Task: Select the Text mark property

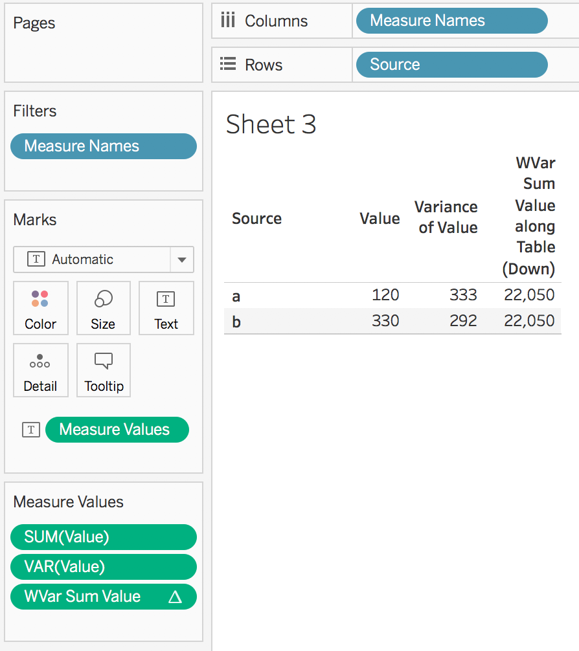Action: [x=166, y=309]
